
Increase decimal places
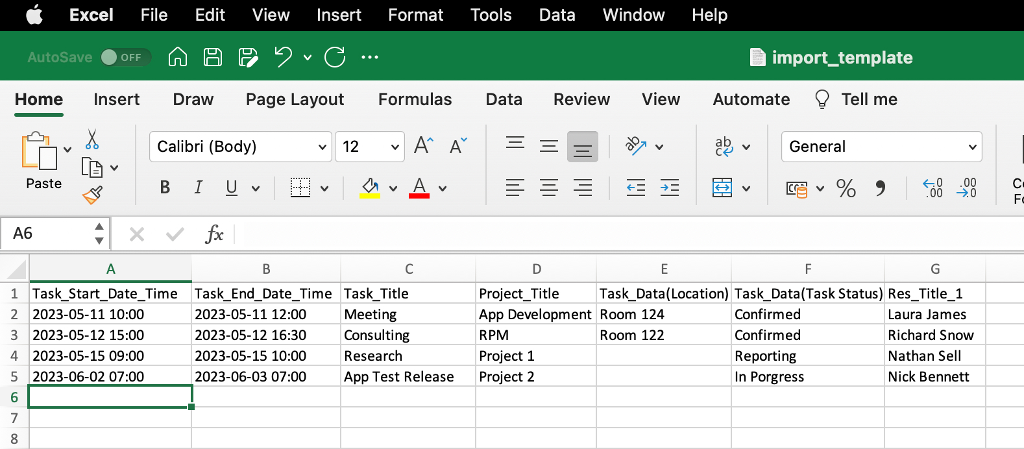[x=933, y=188]
